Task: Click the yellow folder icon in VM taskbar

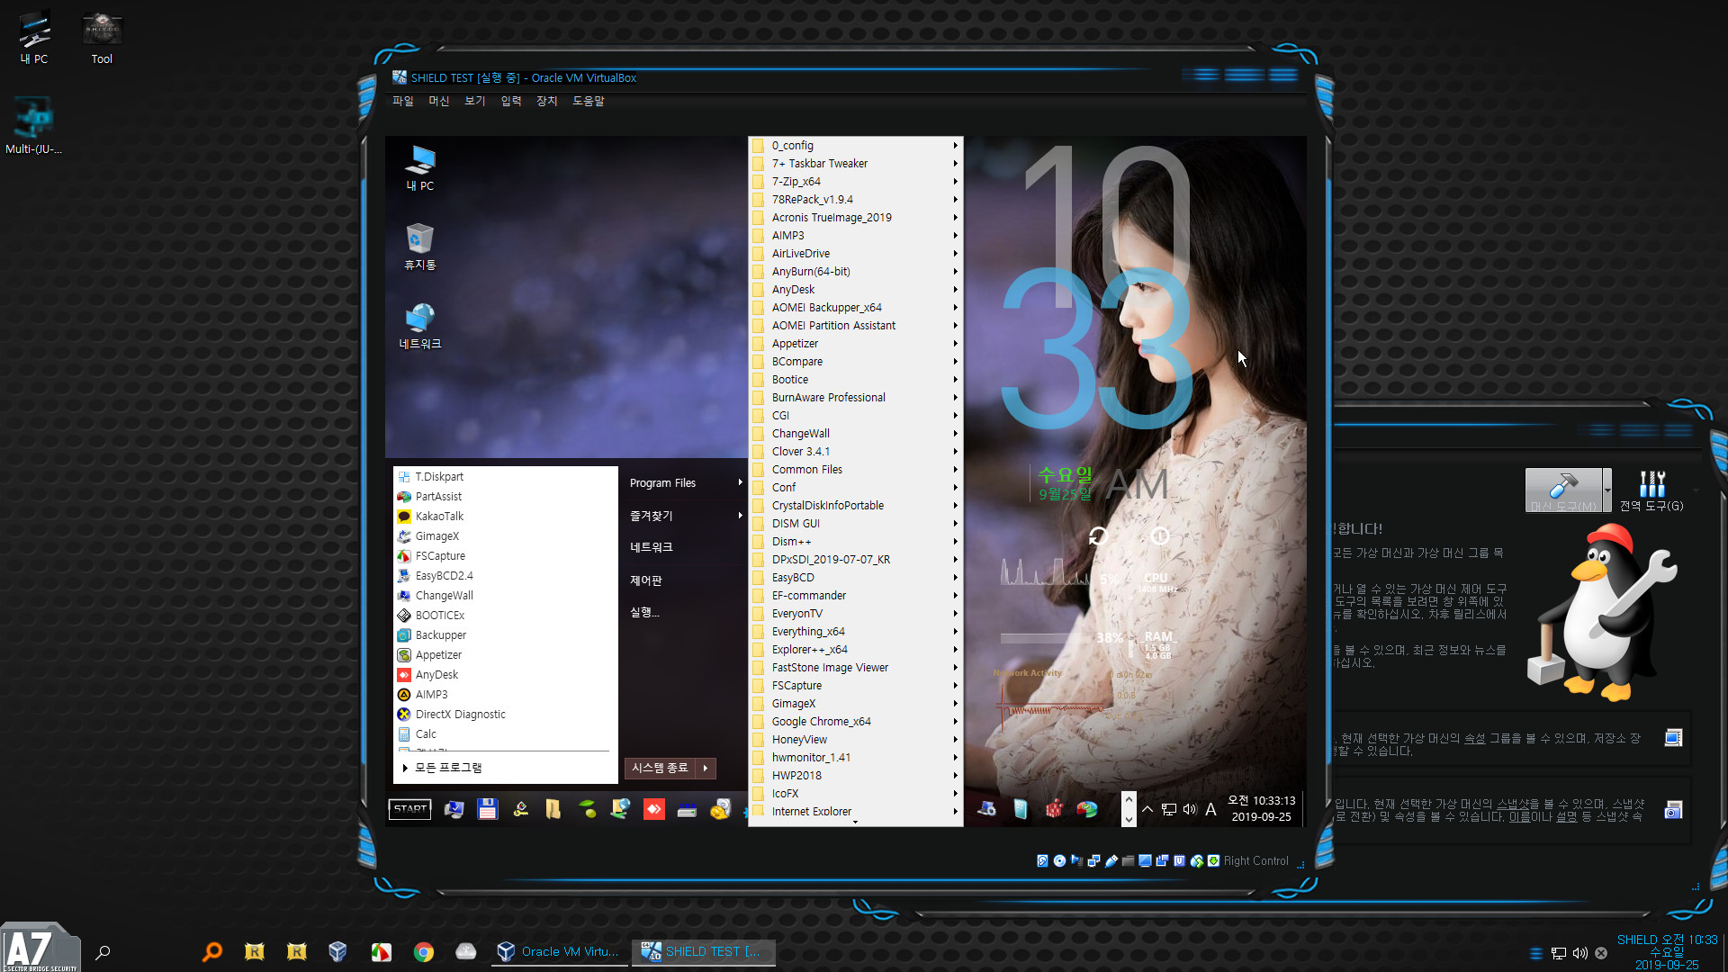Action: (x=553, y=809)
